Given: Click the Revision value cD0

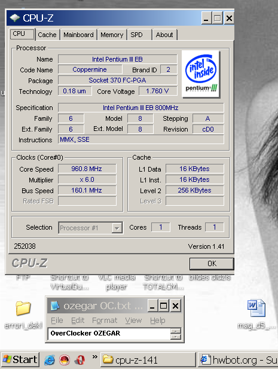Looking at the screenshot, I should [x=208, y=129].
